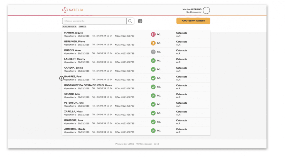This screenshot has height=157, width=285.
Task: Click orange warning status icon for BERLIVIEN, Pierre
Action: coord(153,43)
